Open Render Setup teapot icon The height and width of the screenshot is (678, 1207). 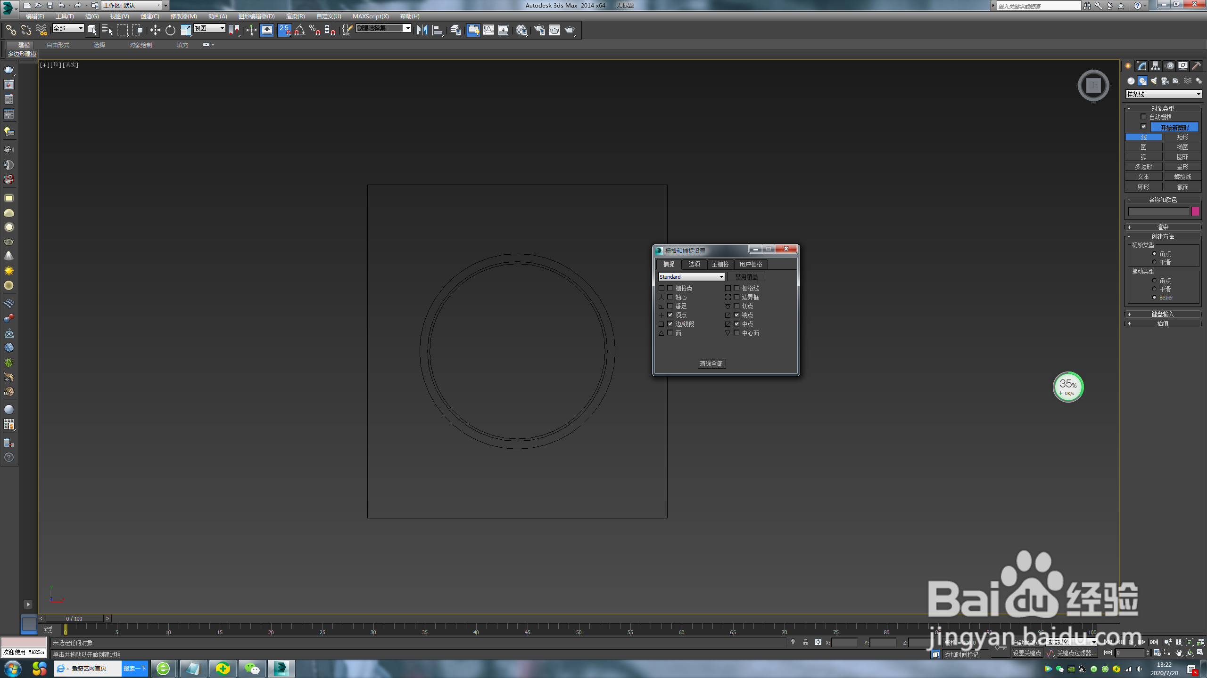(539, 30)
